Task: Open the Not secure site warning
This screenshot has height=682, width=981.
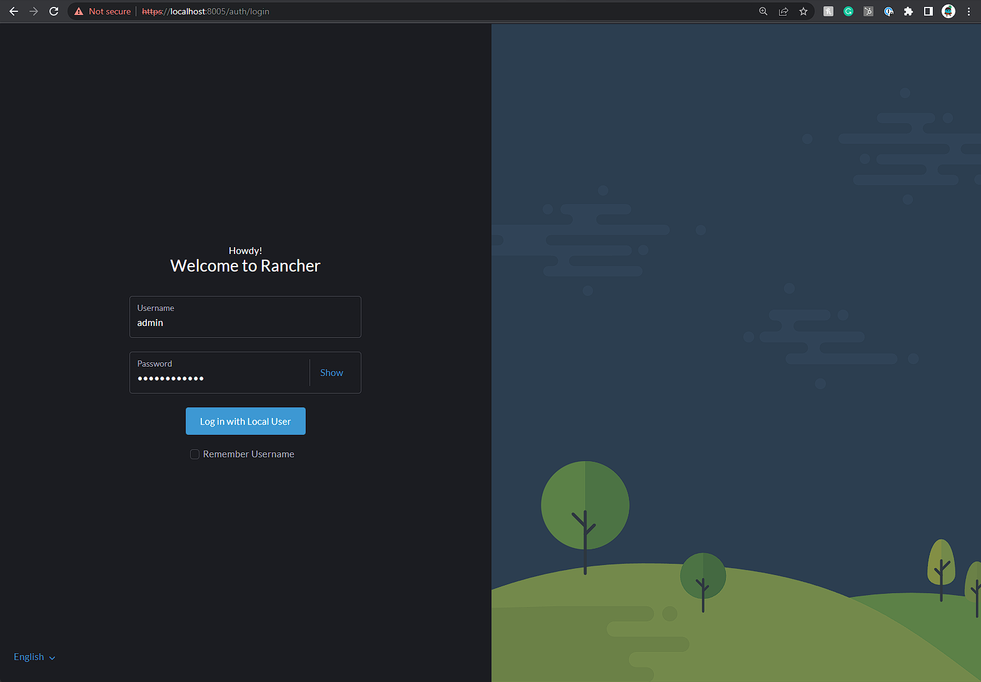Action: (x=103, y=11)
